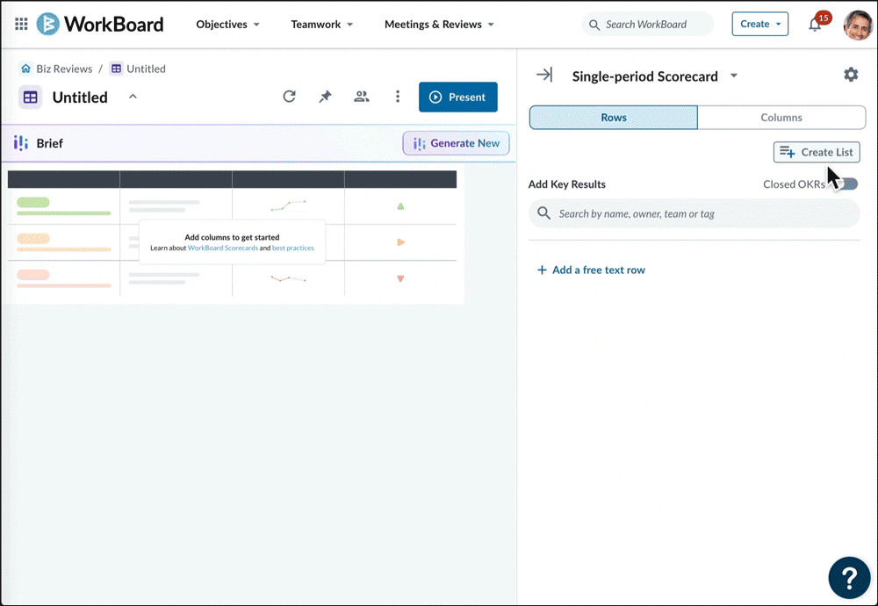Open the notifications bell
This screenshot has height=606, width=878.
tap(815, 25)
